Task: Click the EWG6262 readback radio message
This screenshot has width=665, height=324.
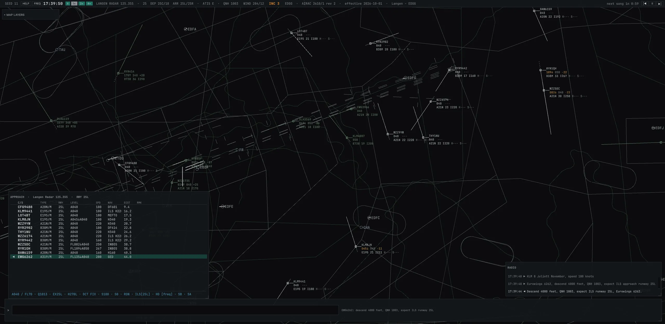Action: tap(575, 291)
